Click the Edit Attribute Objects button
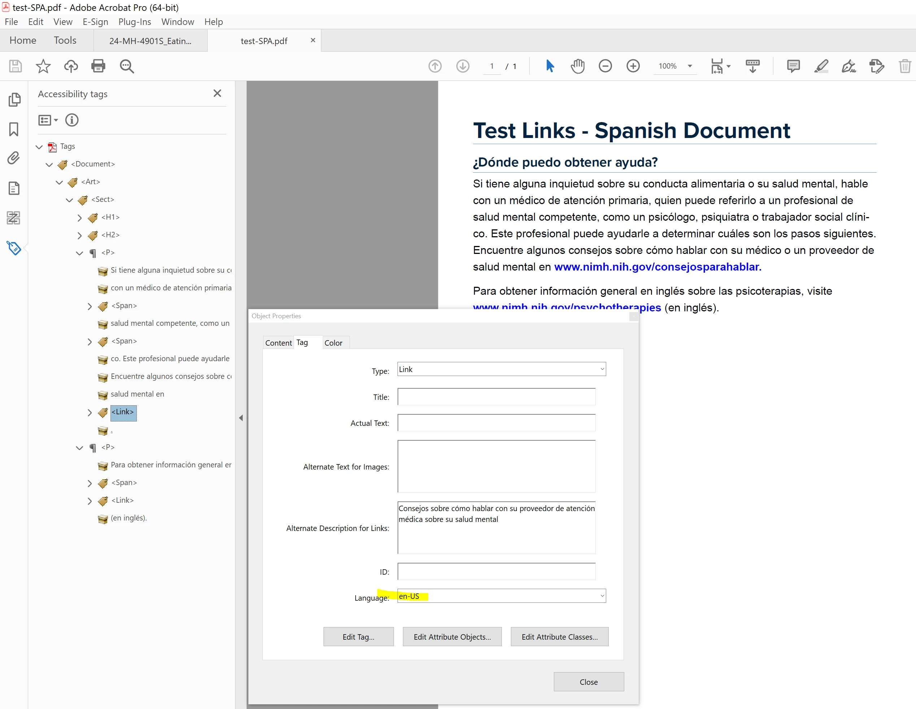This screenshot has width=916, height=709. pyautogui.click(x=452, y=637)
